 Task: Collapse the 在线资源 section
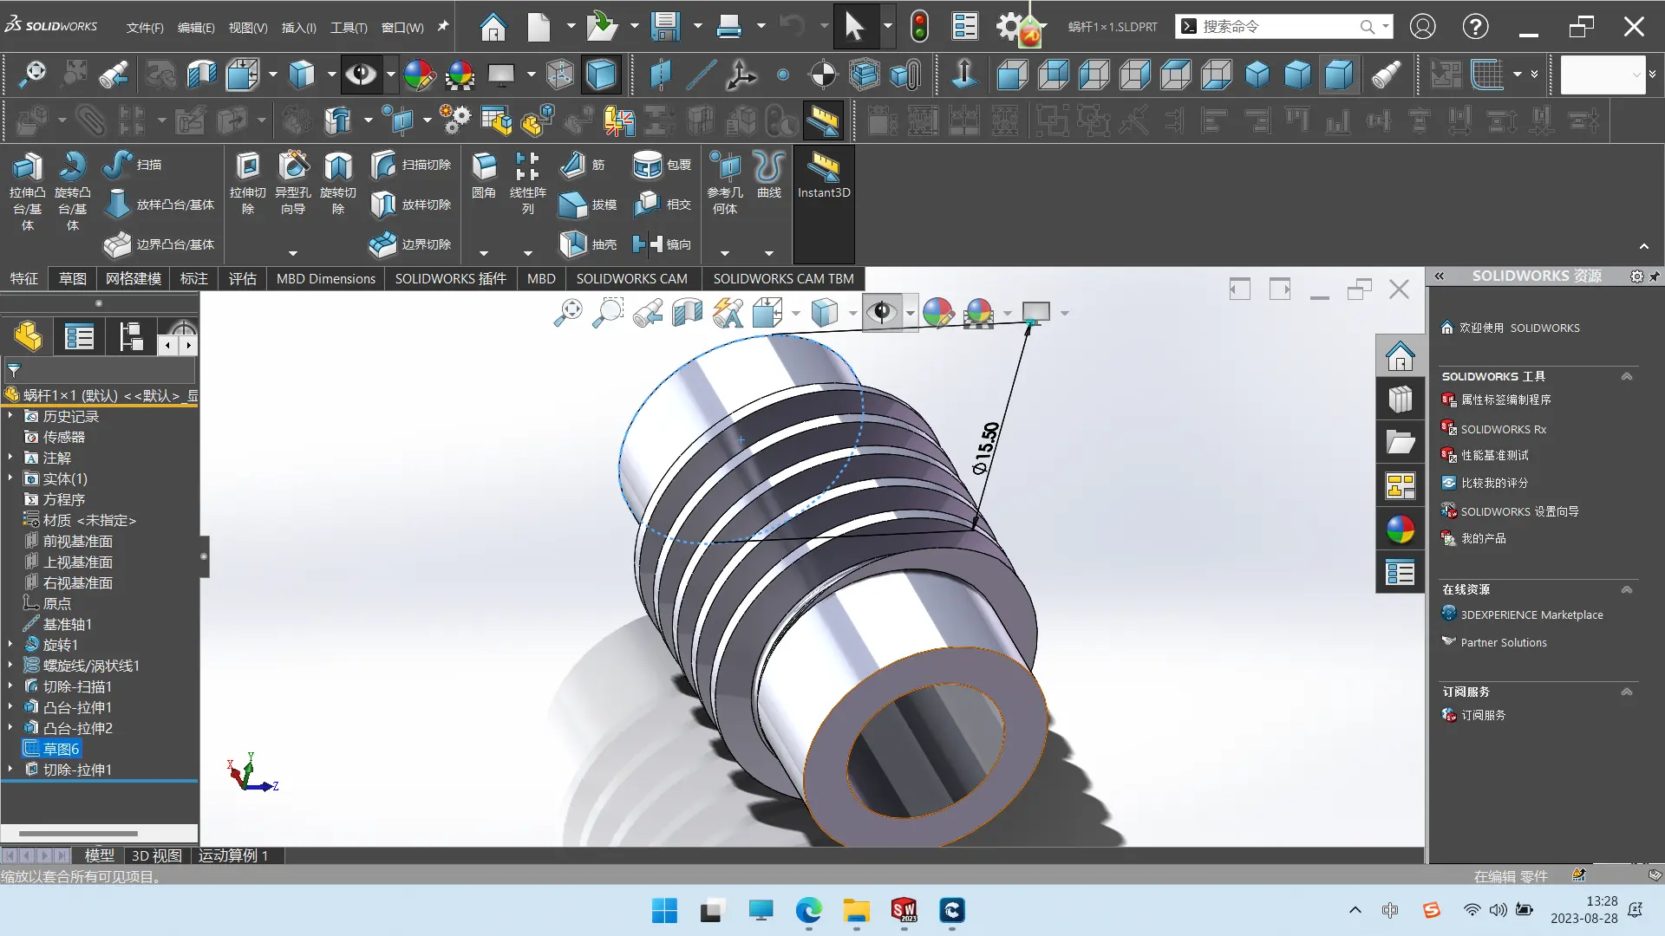(1627, 589)
